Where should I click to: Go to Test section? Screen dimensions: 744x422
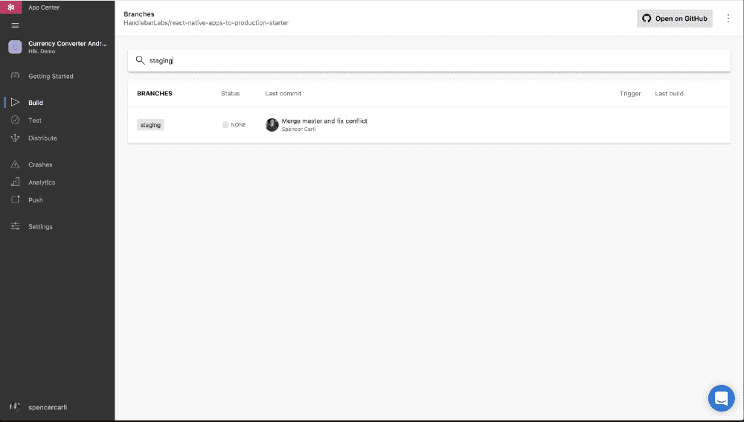tap(35, 121)
